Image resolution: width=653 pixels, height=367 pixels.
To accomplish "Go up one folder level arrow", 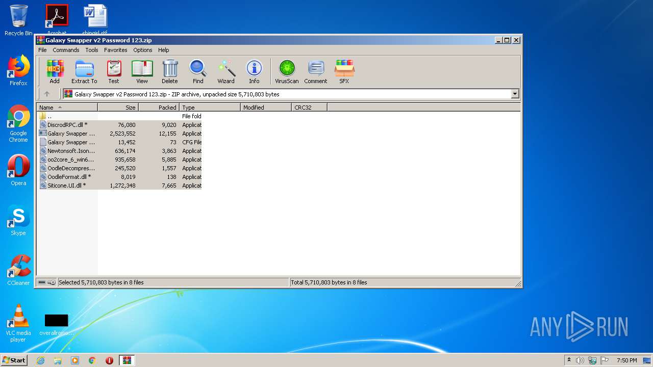I will click(47, 94).
